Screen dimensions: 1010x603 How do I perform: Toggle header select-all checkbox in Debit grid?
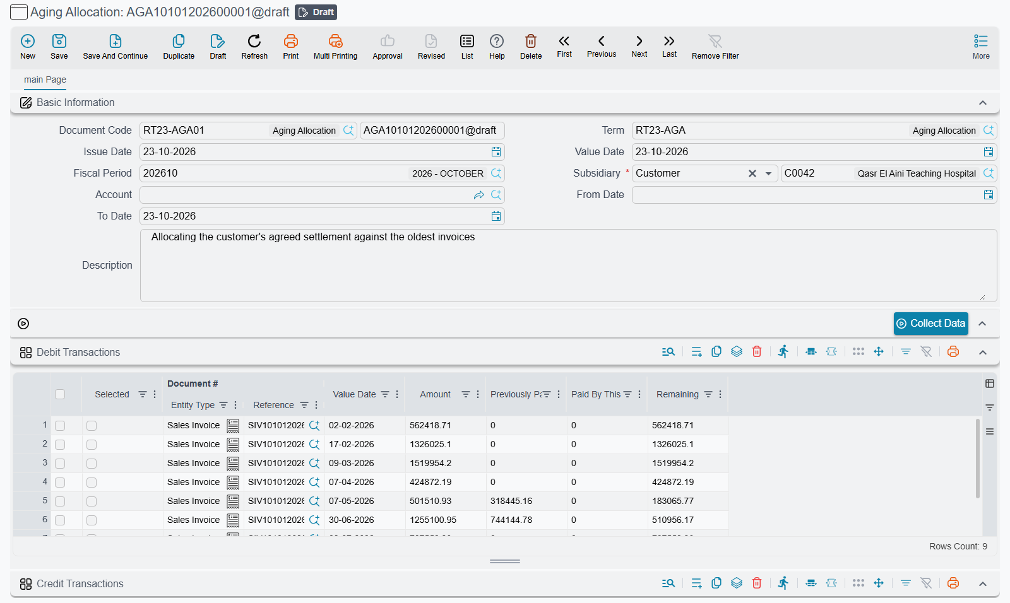coord(60,394)
